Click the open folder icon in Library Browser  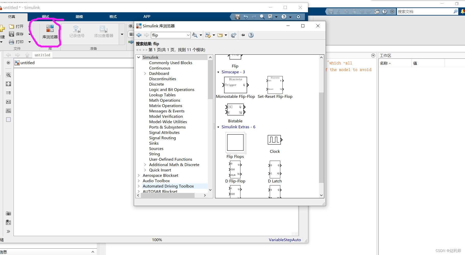pos(220,35)
